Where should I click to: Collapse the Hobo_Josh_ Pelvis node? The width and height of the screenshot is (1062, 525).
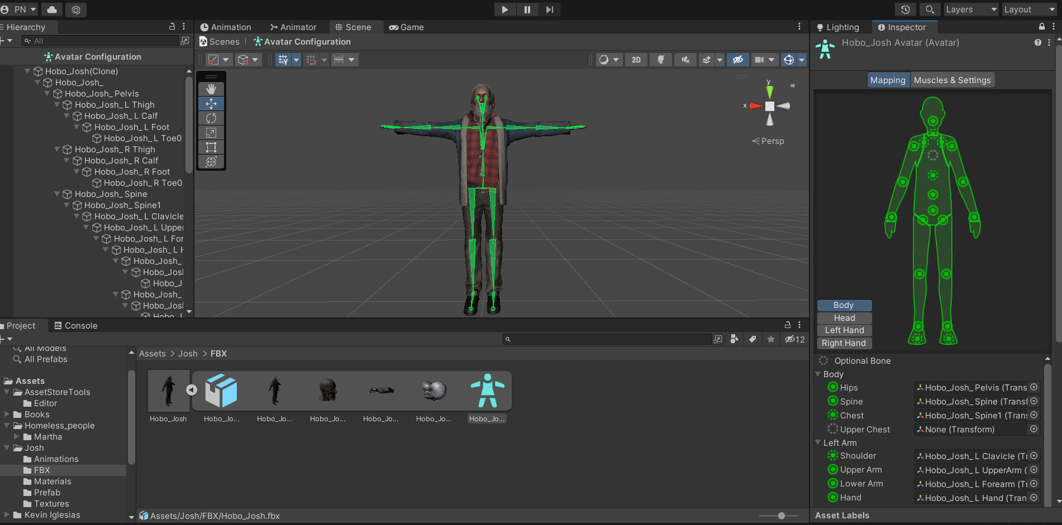[x=47, y=94]
